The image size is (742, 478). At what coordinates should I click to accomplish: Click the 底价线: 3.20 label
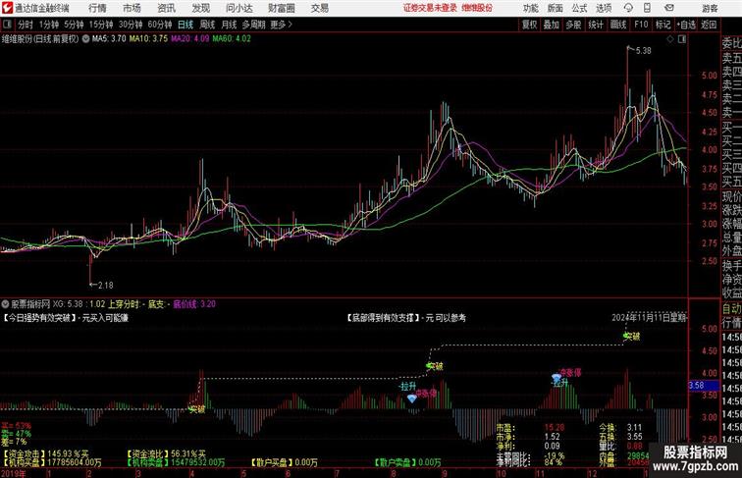point(194,304)
